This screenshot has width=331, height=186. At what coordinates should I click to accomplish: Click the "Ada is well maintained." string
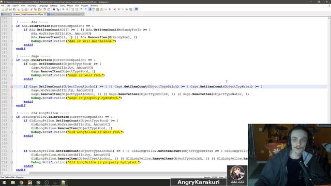tap(91, 41)
